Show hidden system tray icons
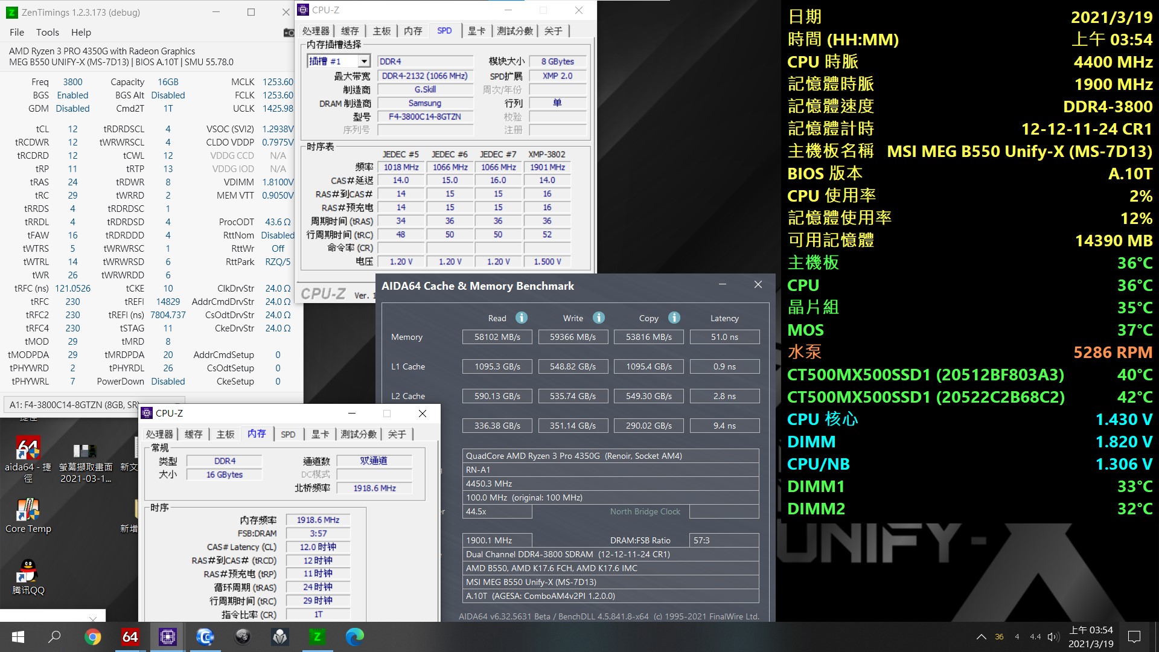 982,637
